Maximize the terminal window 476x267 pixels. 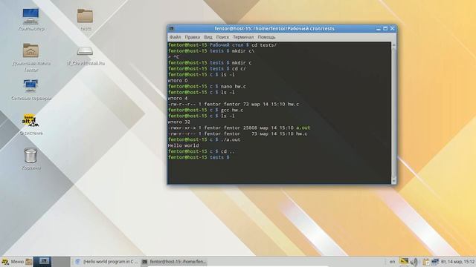(385, 28)
